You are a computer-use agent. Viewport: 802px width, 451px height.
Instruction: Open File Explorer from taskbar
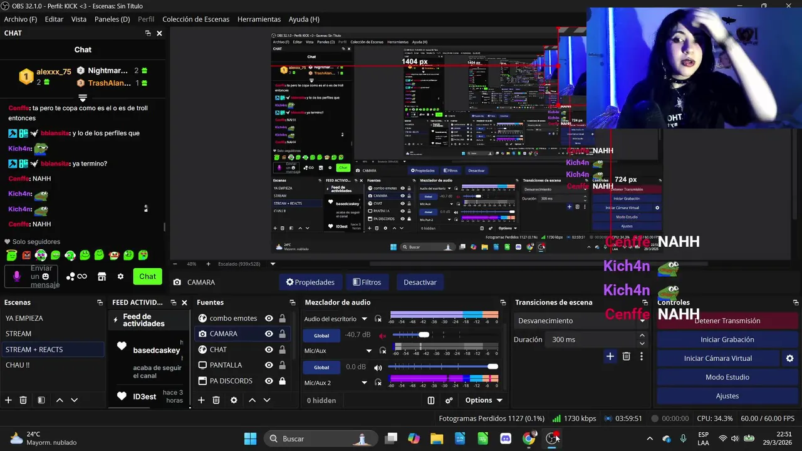pos(437,438)
